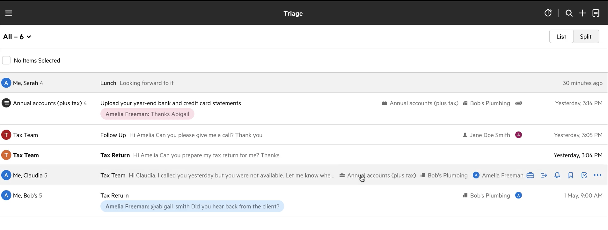Tick the No Items Selected checkbox
Image resolution: width=608 pixels, height=230 pixels.
pyautogui.click(x=6, y=60)
